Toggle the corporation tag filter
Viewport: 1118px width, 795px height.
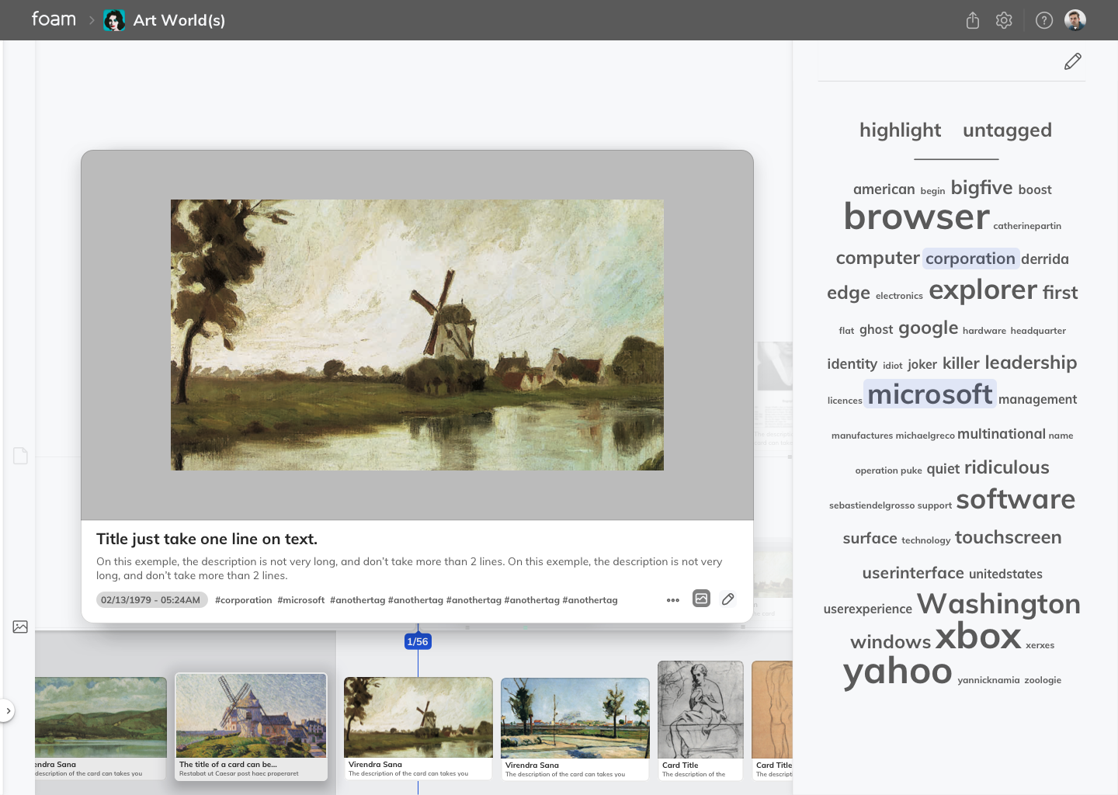tap(970, 259)
